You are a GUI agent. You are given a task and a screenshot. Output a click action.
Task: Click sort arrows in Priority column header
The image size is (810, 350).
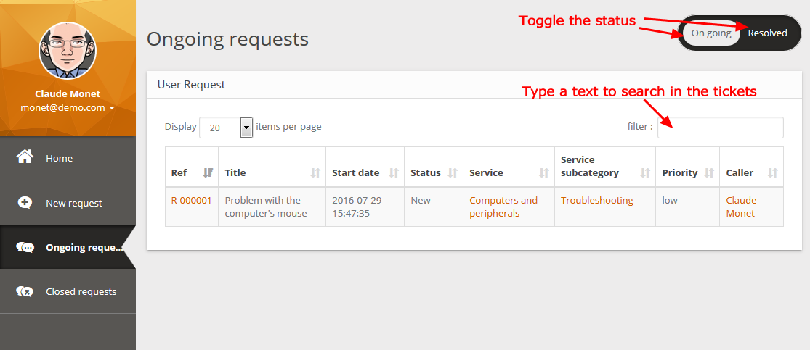[709, 172]
